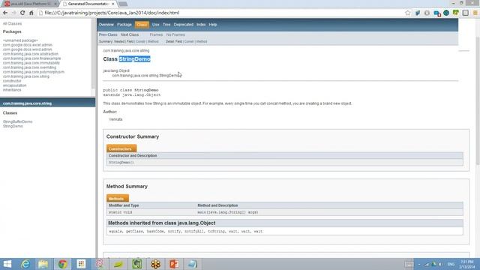Open com.training.java.core.polymorphysm package
The height and width of the screenshot is (270, 480).
[34, 72]
